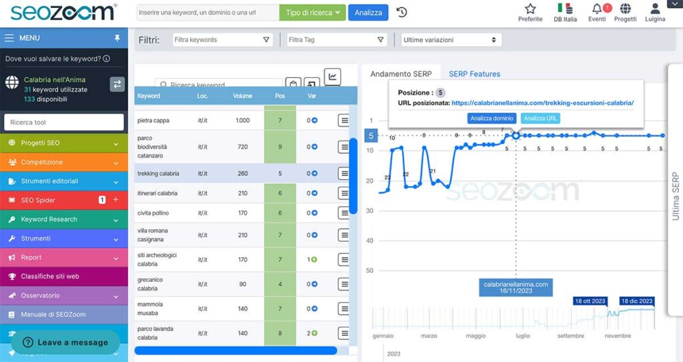Open row menu for parco lavanda calabria

(x=344, y=333)
